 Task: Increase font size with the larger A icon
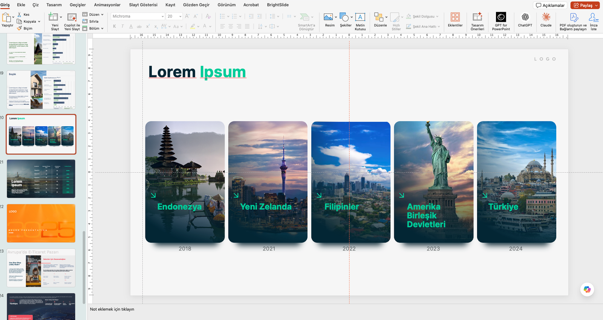click(187, 16)
